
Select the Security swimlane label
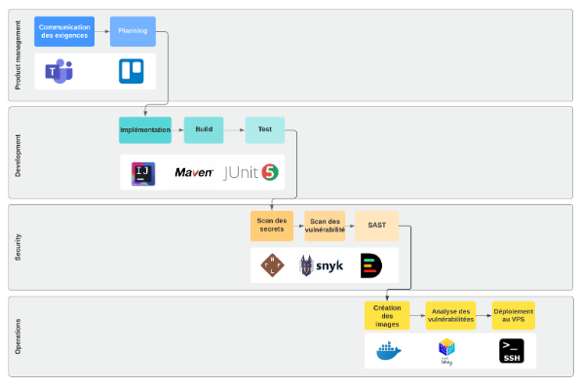(18, 247)
